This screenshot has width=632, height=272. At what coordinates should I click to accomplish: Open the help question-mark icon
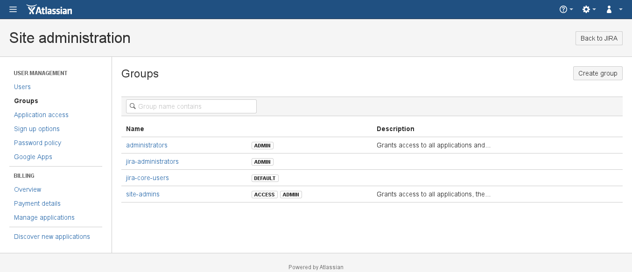(563, 9)
